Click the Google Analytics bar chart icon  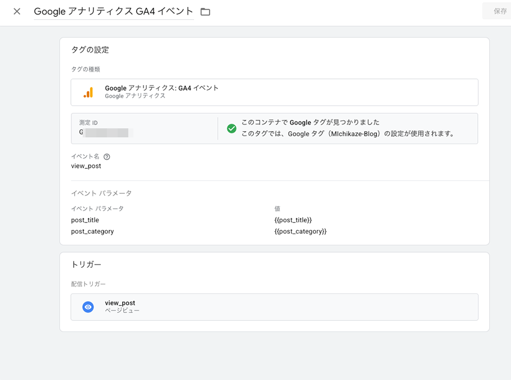(88, 92)
